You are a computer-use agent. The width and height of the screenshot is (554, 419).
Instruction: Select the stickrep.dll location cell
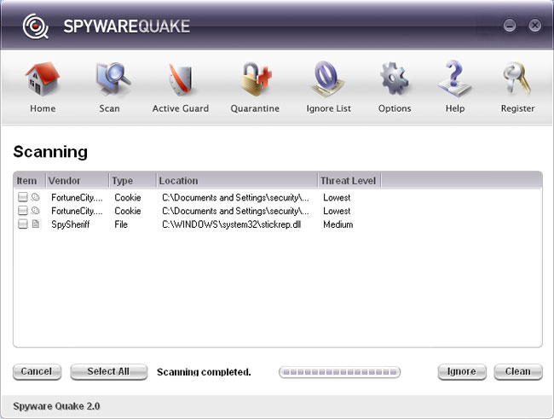click(x=232, y=224)
